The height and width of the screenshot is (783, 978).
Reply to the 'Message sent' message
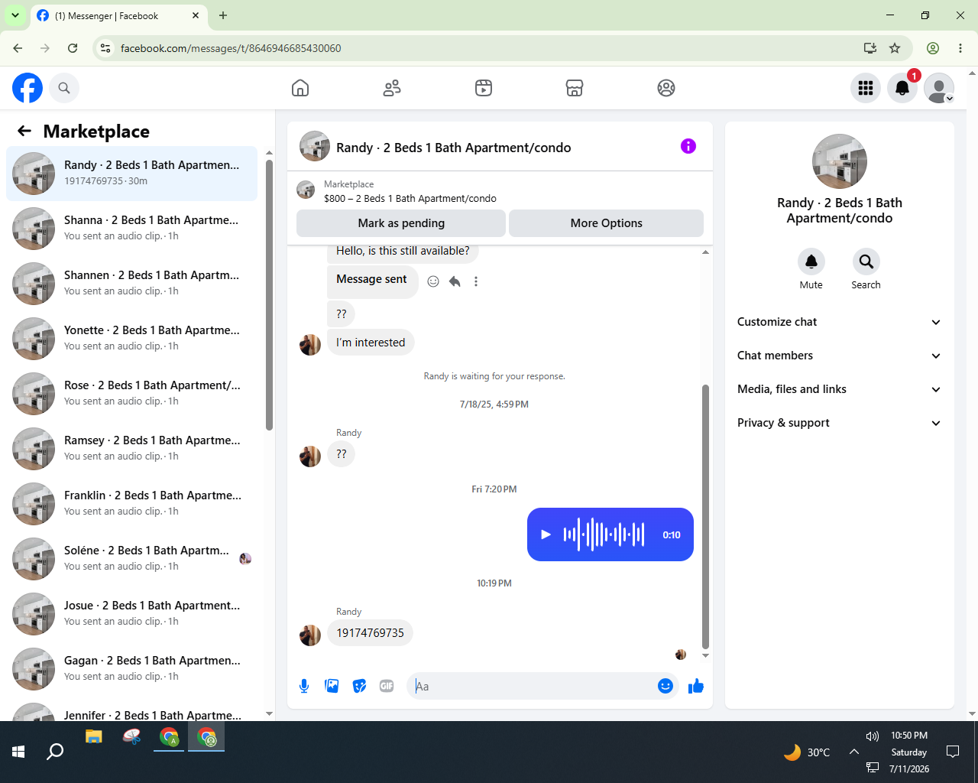[455, 281]
